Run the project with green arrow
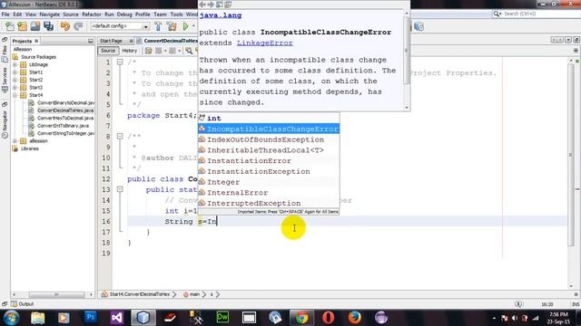This screenshot has width=581, height=326. coord(185,26)
